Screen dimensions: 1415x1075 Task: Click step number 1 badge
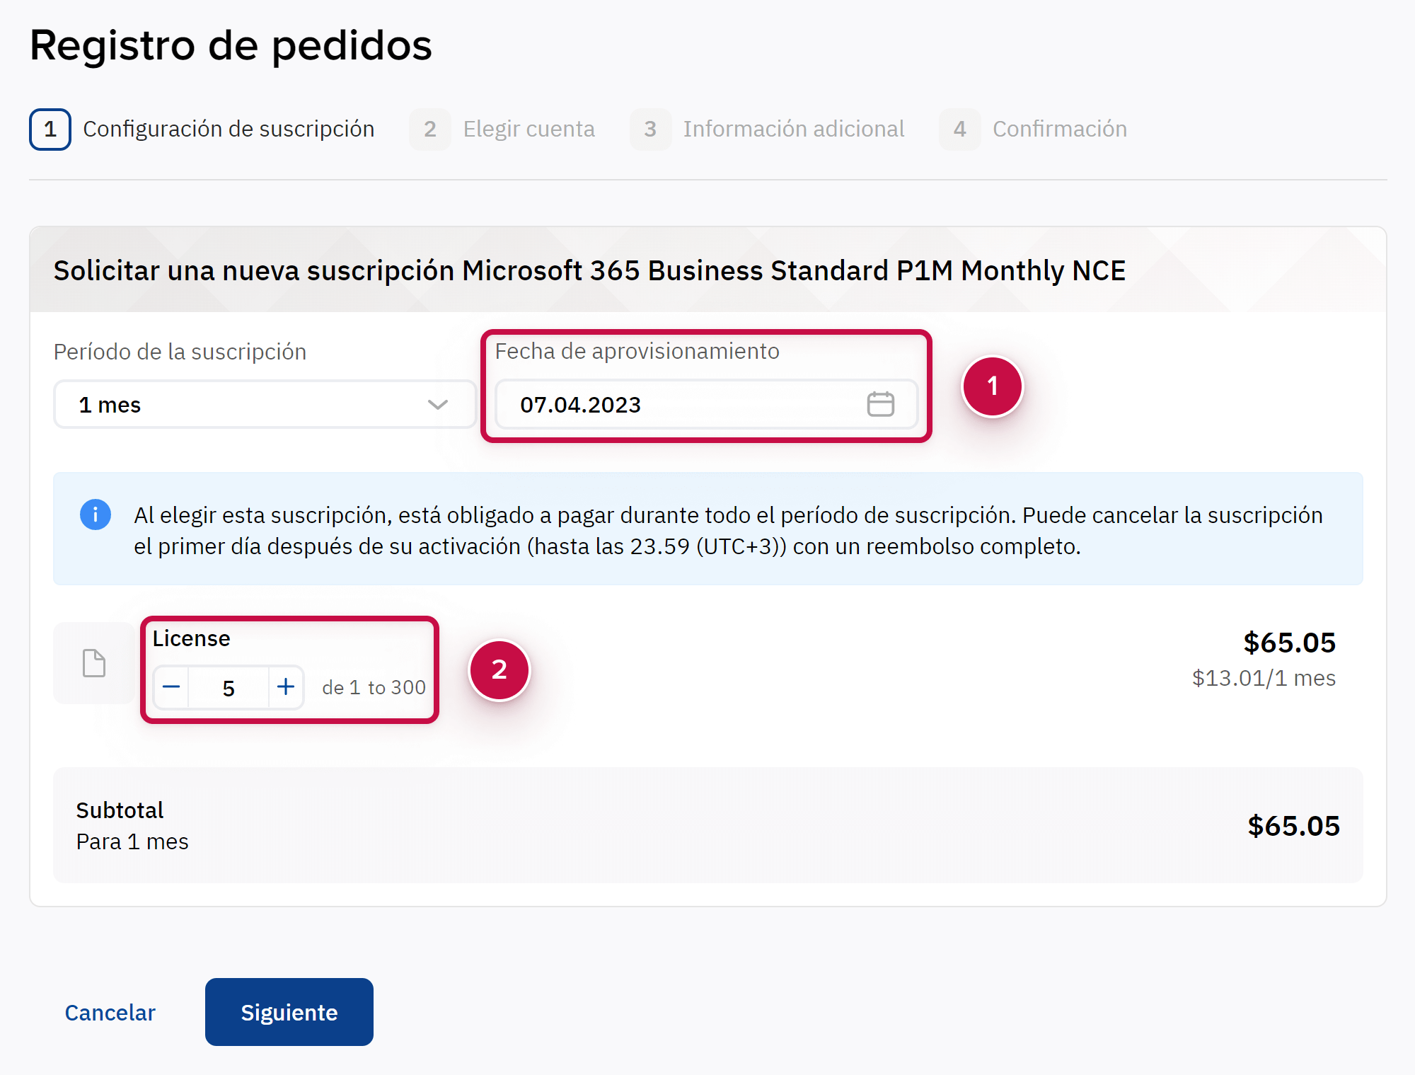tap(50, 130)
